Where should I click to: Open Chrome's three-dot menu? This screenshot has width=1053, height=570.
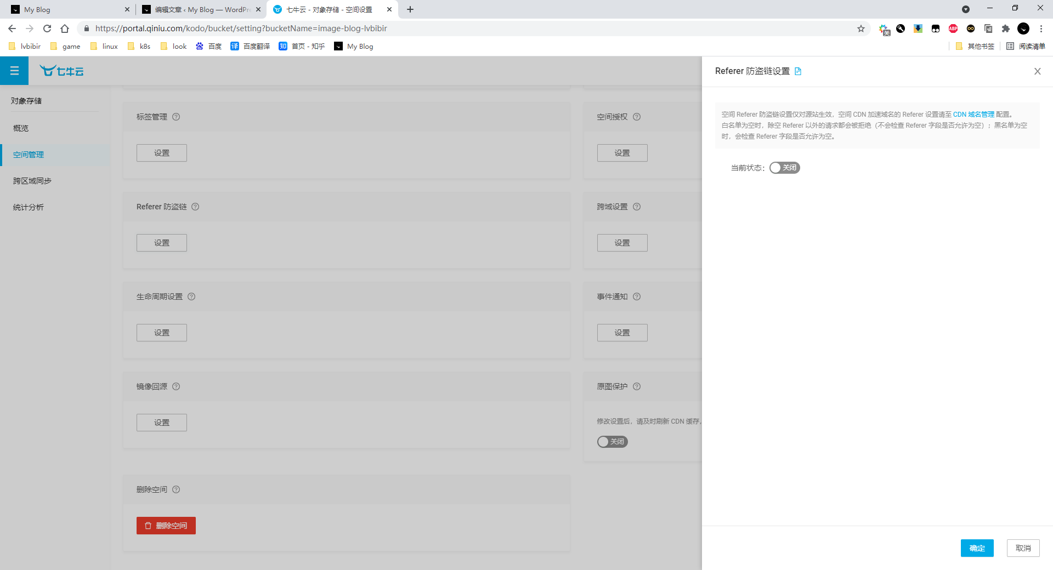click(x=1041, y=29)
